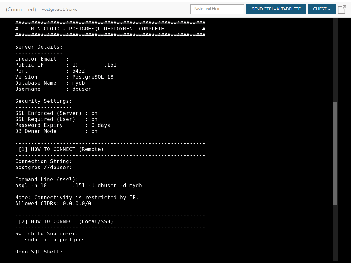
Task: Click the 'Switch to Superuser:' label
Action: 47,234
